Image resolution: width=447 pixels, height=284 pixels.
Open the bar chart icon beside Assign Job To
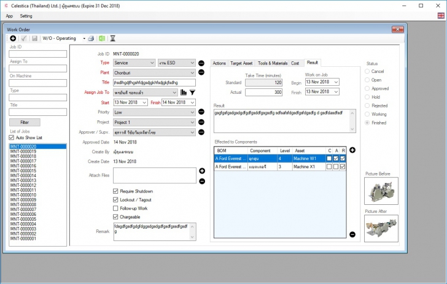point(184,93)
